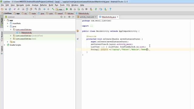Viewport: 194px width, 109px height.
Task: Run the app with green play icon
Action: tap(67, 9)
